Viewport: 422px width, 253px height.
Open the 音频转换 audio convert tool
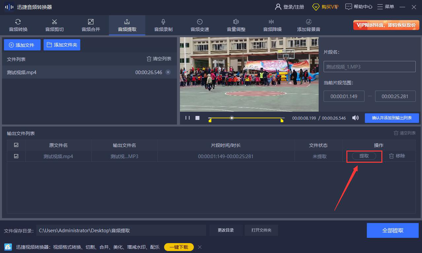(x=18, y=25)
